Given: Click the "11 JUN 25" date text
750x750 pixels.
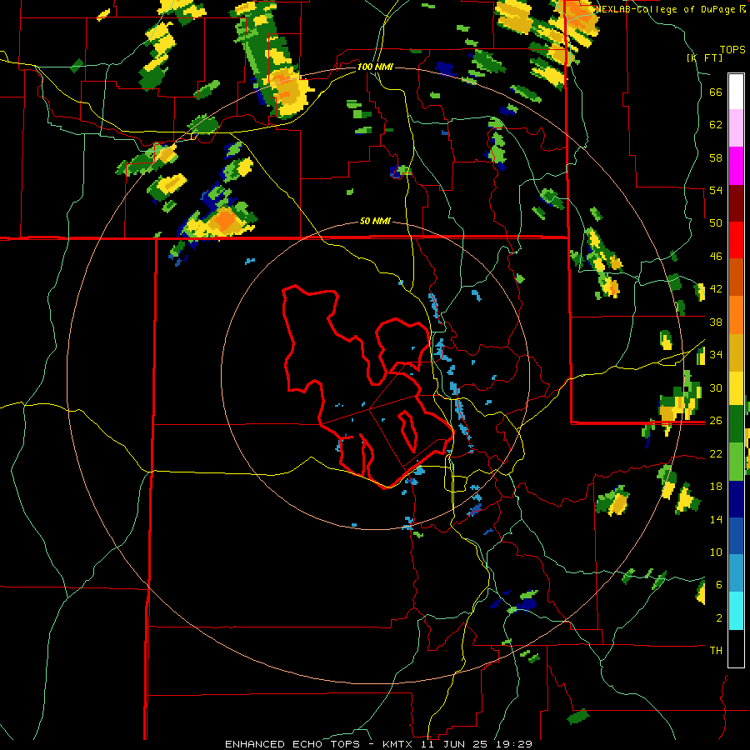Looking at the screenshot, I should point(453,744).
